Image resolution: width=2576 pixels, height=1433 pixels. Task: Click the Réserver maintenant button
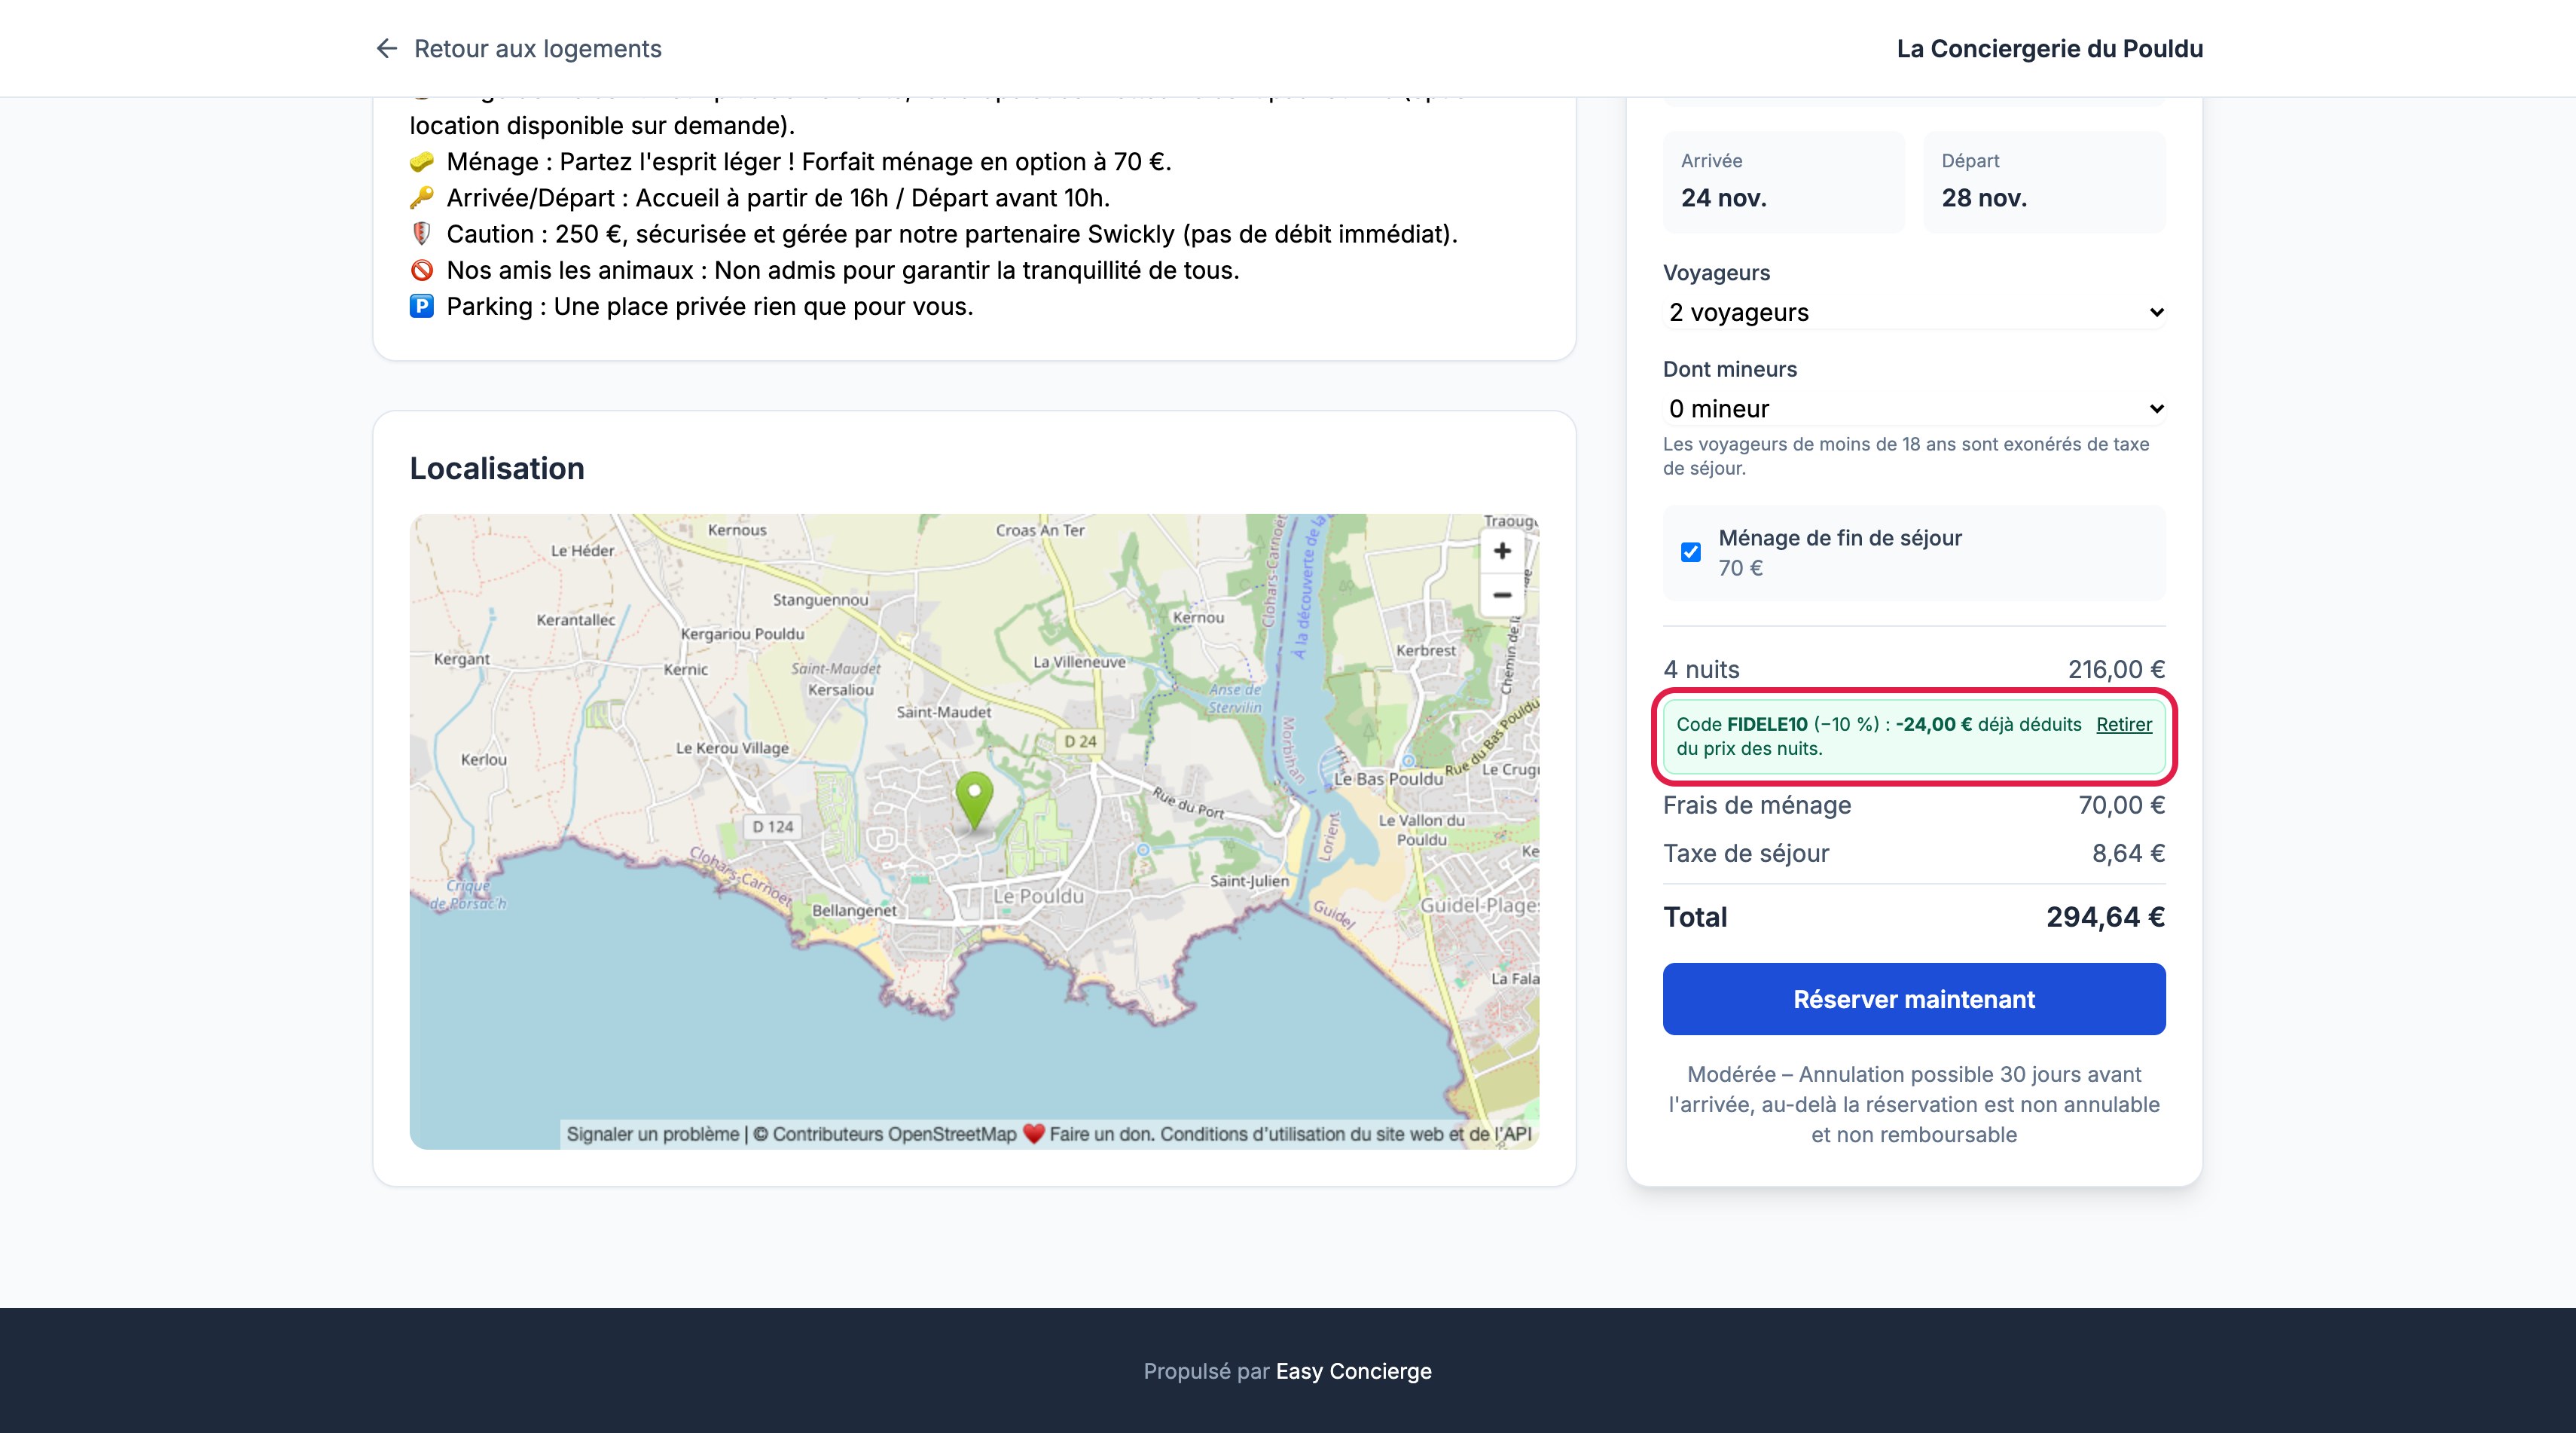coord(1914,999)
